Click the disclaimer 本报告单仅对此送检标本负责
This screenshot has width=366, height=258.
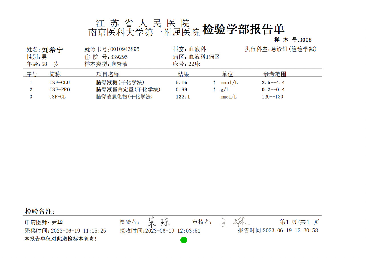pyautogui.click(x=61, y=239)
